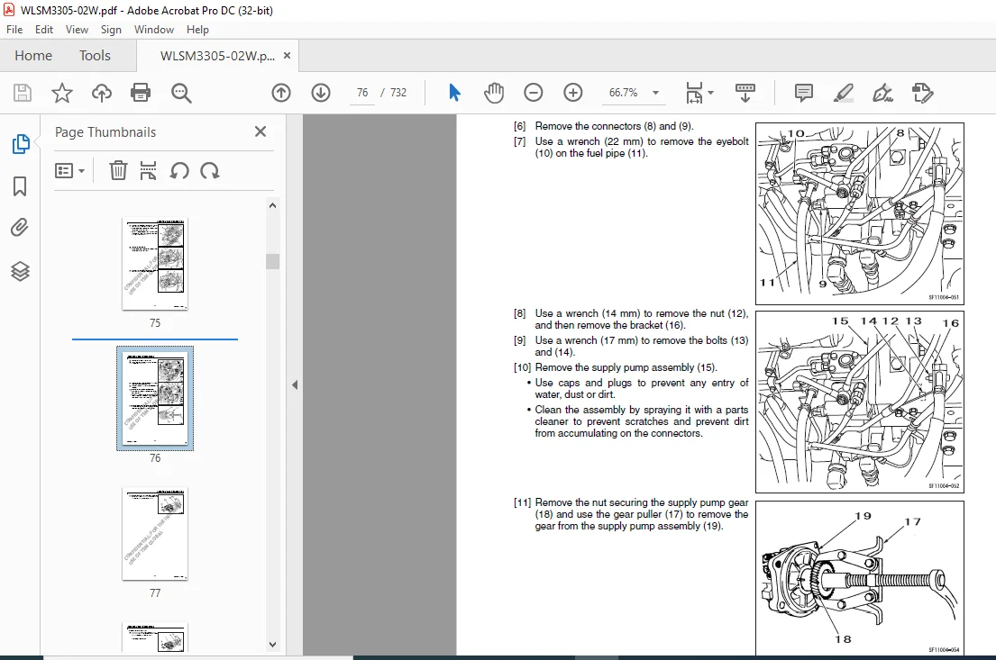Close the WLSM3305-02W.pdf tab

click(288, 56)
